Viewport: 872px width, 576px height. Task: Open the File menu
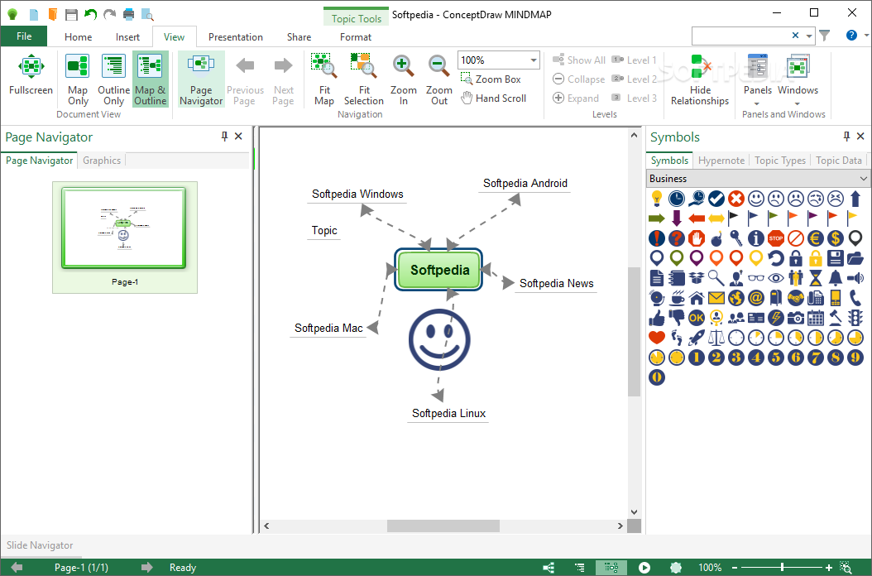[24, 36]
